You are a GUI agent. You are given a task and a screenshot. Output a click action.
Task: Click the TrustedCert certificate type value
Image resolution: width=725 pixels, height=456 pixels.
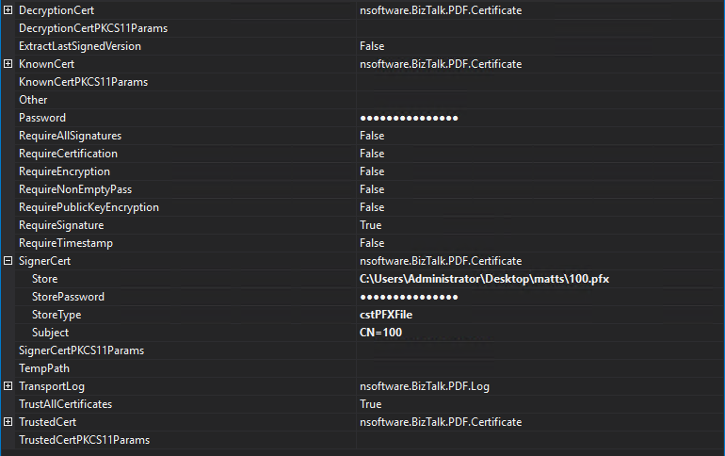441,422
